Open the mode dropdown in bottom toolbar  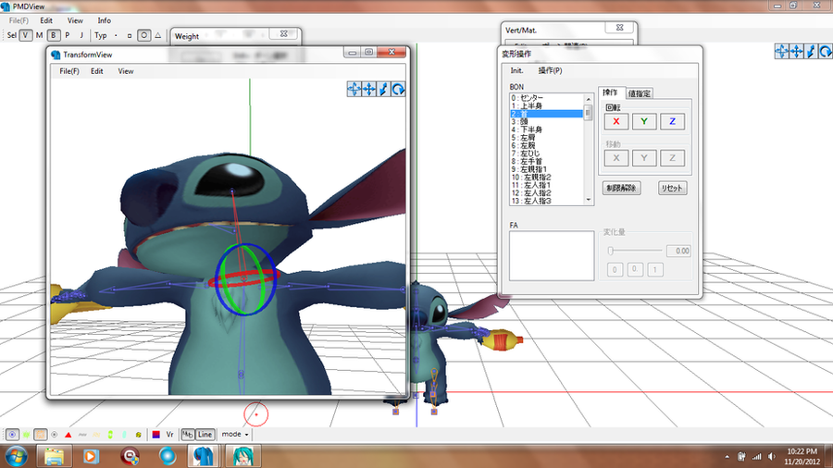(x=235, y=435)
